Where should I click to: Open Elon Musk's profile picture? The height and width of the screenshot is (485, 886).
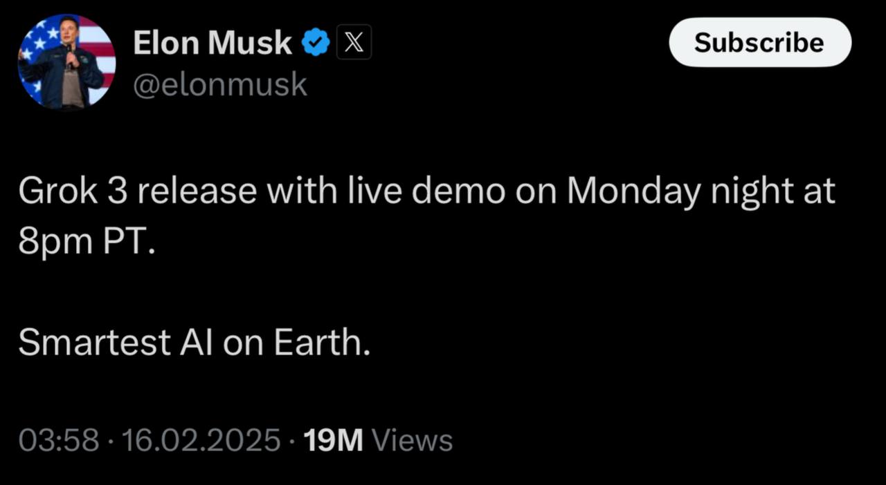pos(66,61)
